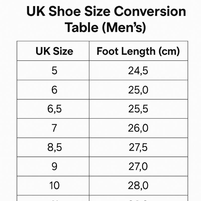Select the 'UK Size' column header

pos(53,51)
